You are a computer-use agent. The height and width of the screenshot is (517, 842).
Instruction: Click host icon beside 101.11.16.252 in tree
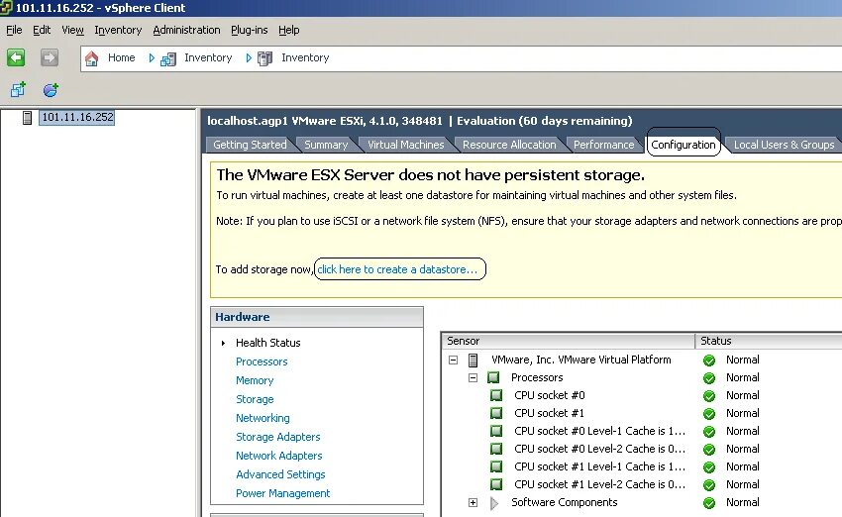(27, 118)
